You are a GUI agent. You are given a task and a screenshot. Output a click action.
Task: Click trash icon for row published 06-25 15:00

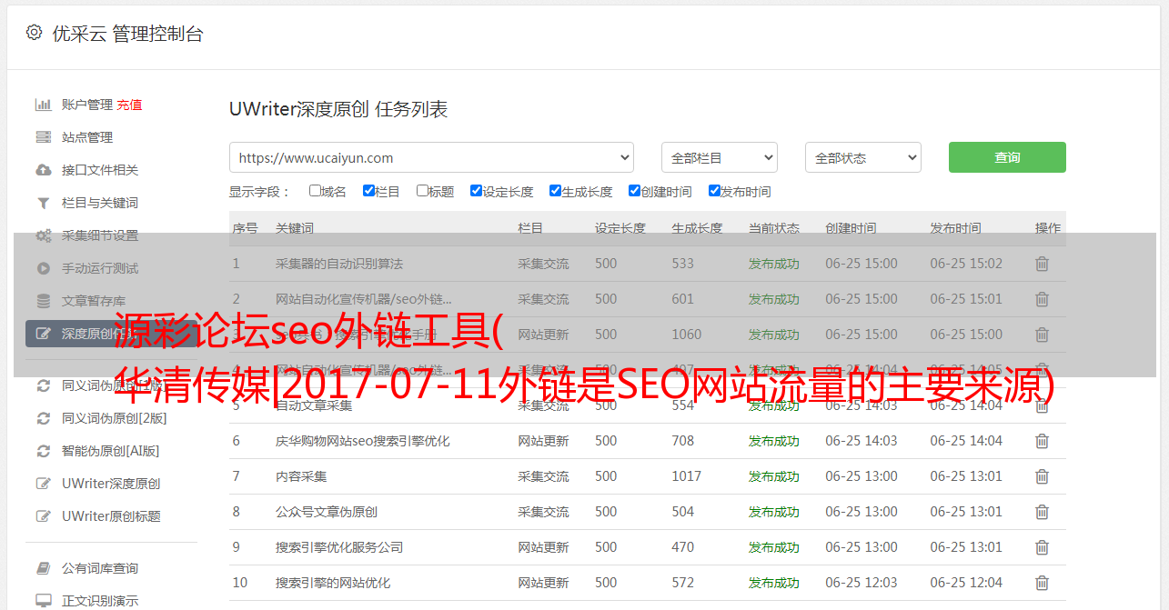pos(1042,335)
